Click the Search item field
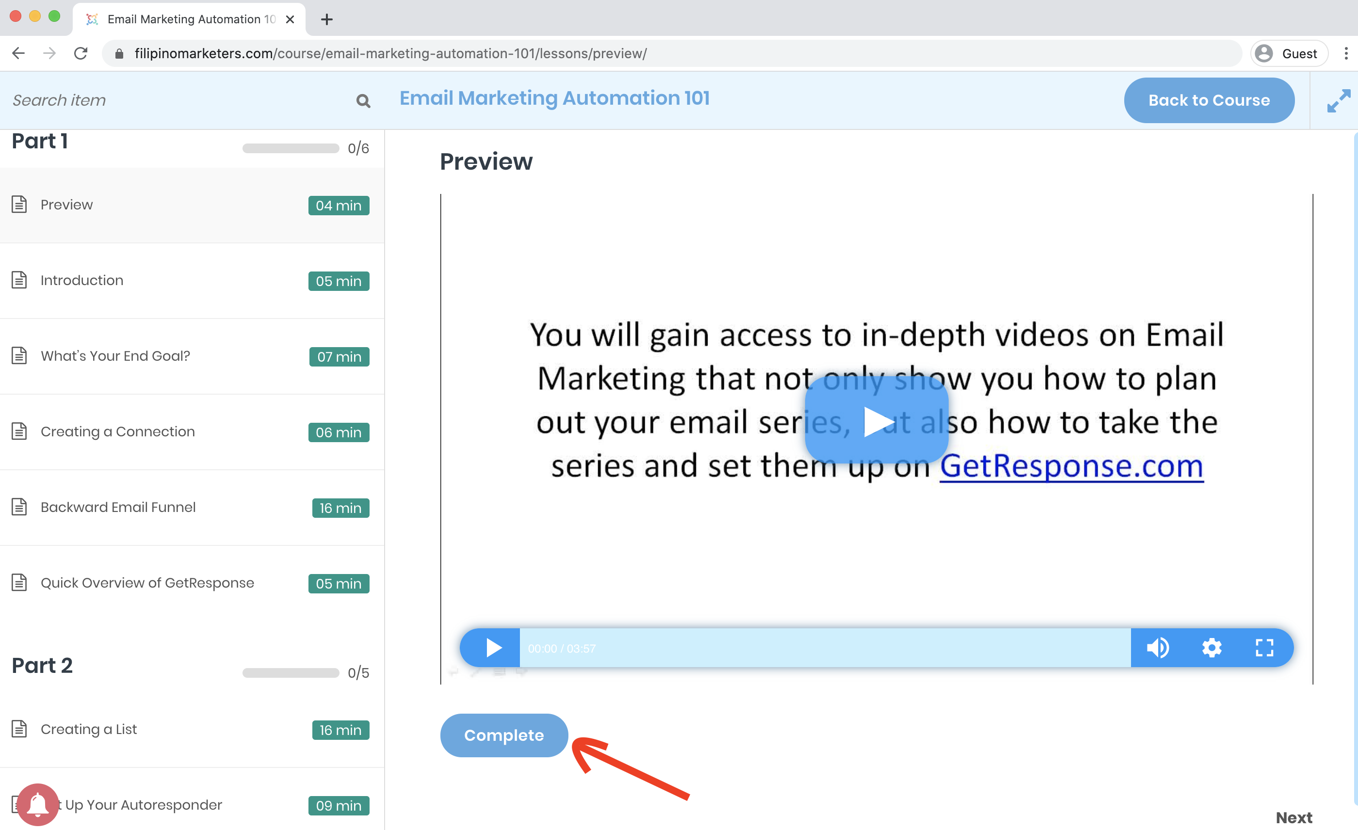Screen dimensions: 1358x830 [177, 100]
